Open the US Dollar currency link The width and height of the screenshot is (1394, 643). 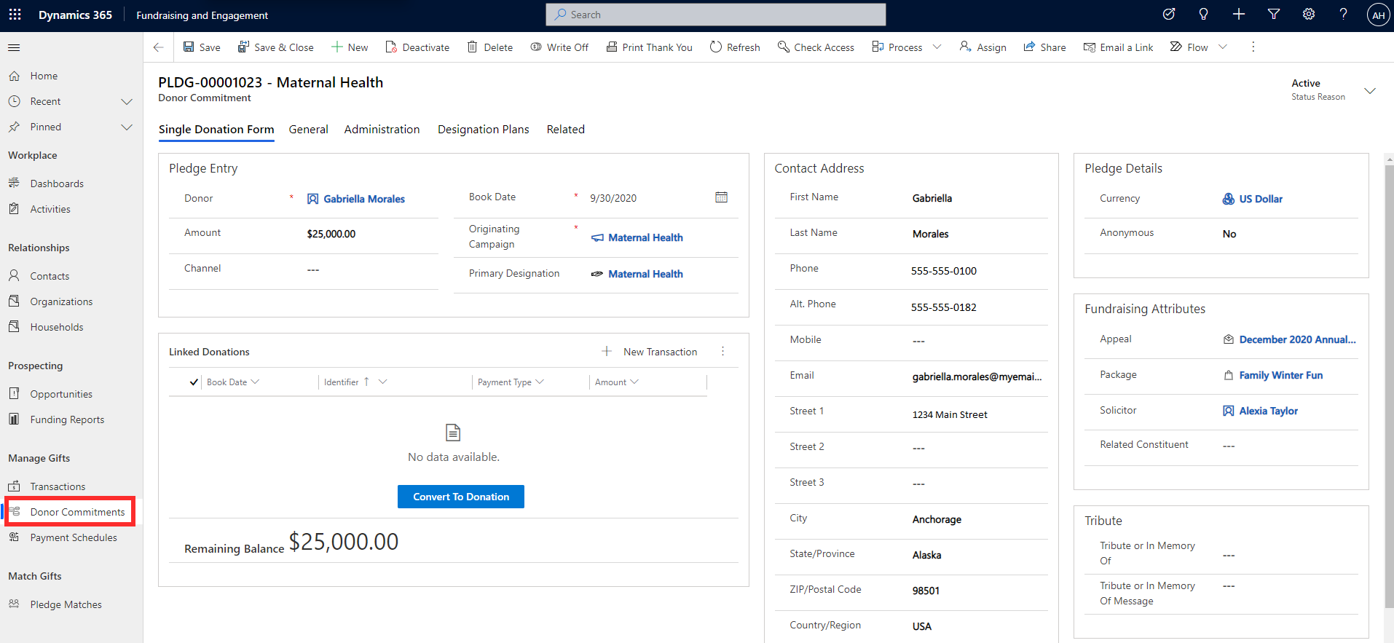pos(1261,199)
